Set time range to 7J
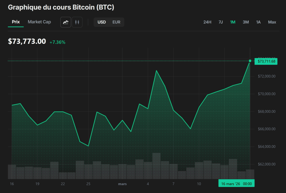286x193 pixels. (221, 22)
